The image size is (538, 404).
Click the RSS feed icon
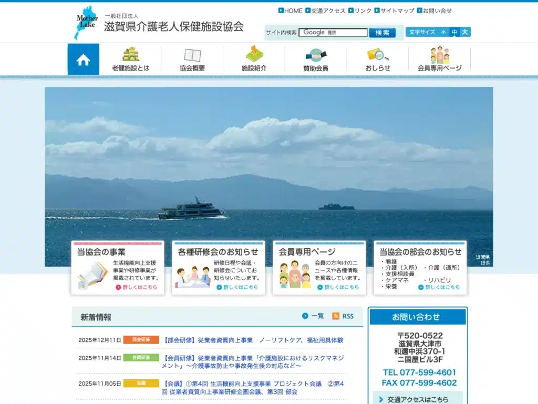pos(336,316)
